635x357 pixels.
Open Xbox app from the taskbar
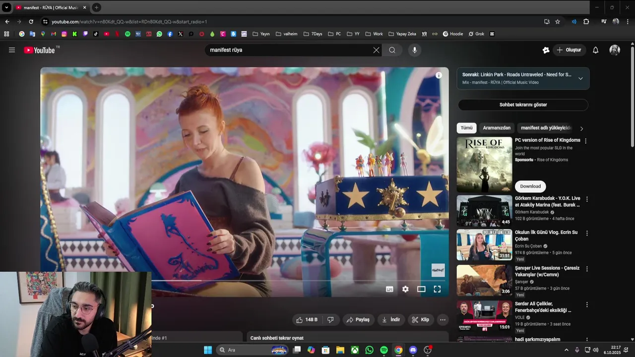click(x=355, y=350)
